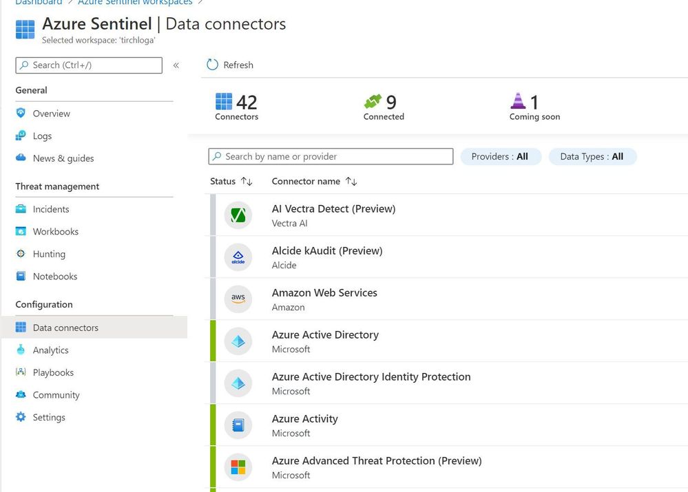This screenshot has height=492, width=688.
Task: Open the Incidents menu item
Action: 51,209
